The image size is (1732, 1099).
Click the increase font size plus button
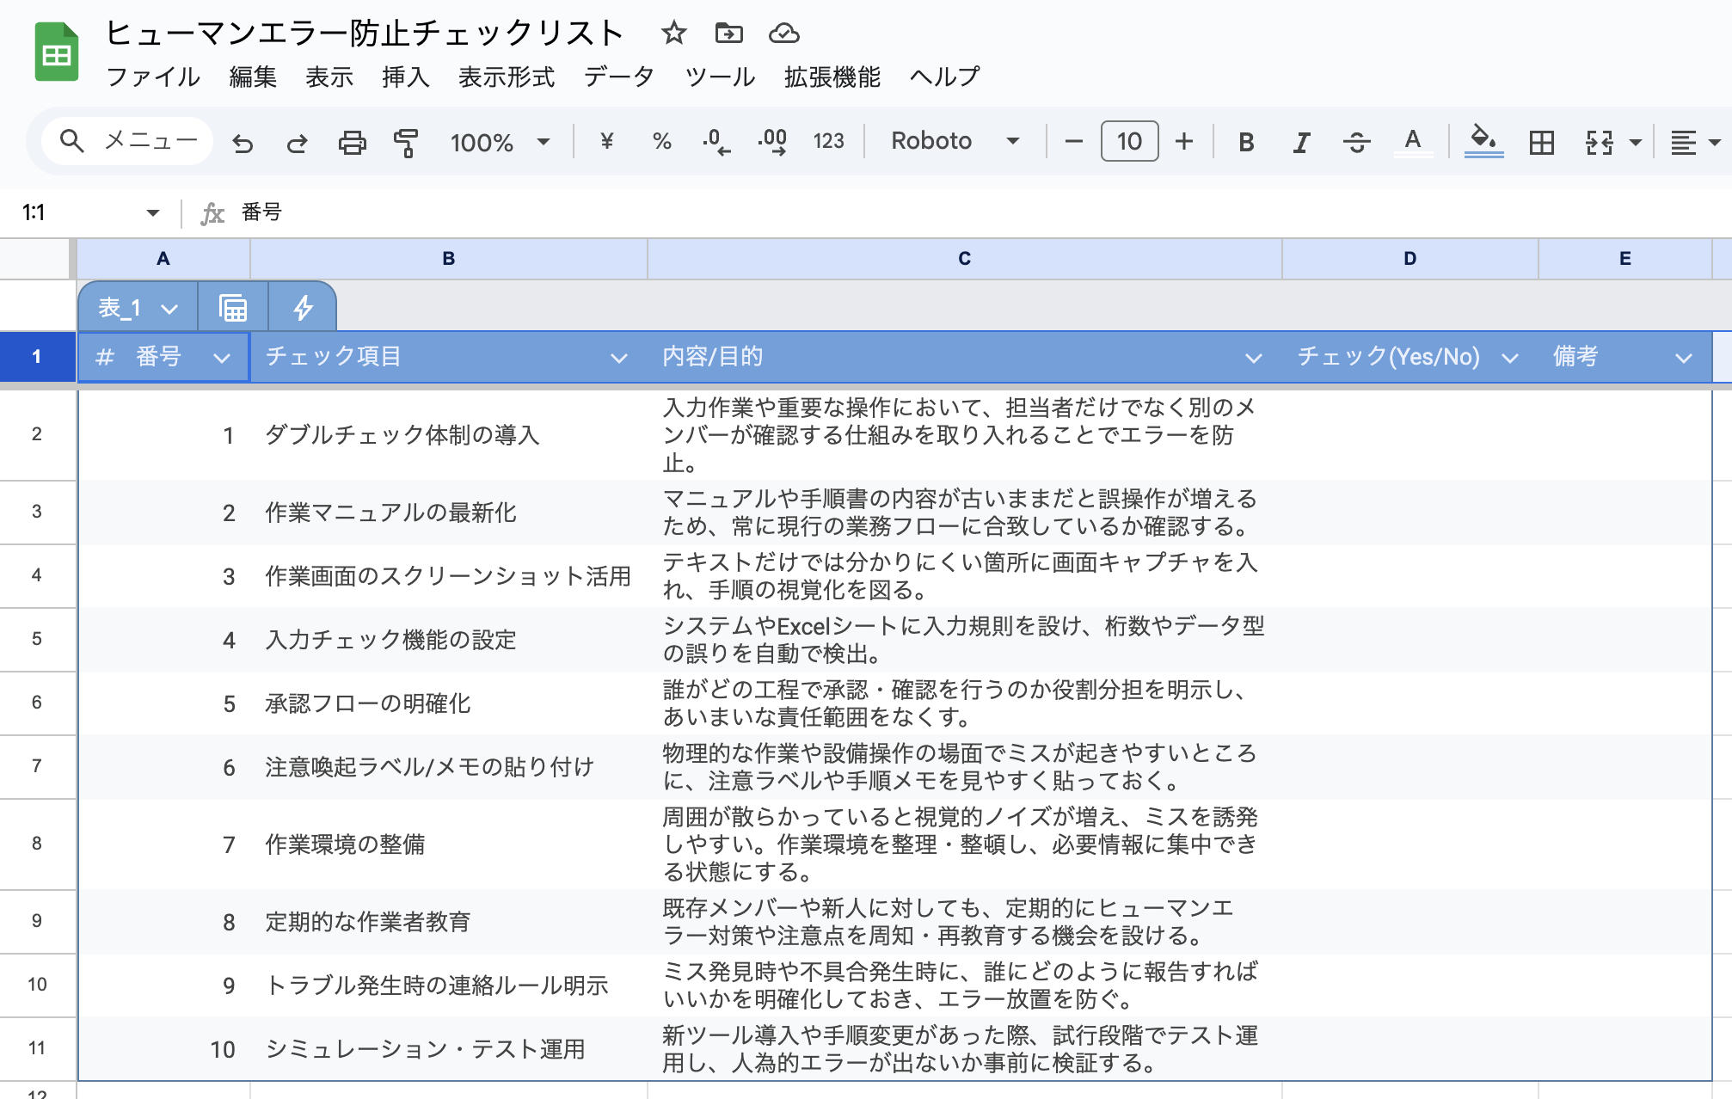coord(1184,141)
